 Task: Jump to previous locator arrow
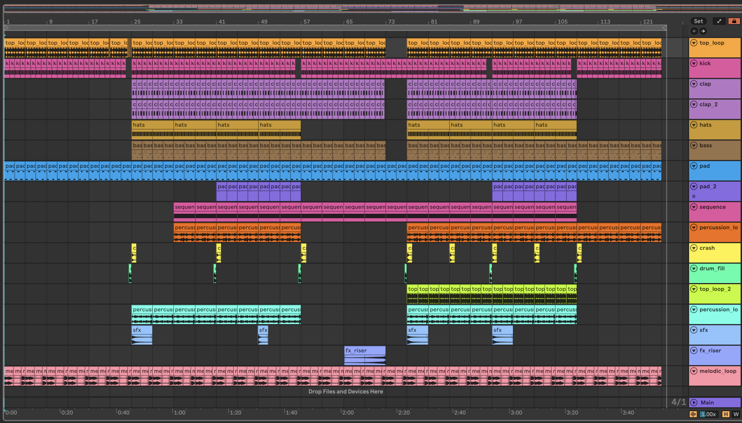(x=695, y=31)
